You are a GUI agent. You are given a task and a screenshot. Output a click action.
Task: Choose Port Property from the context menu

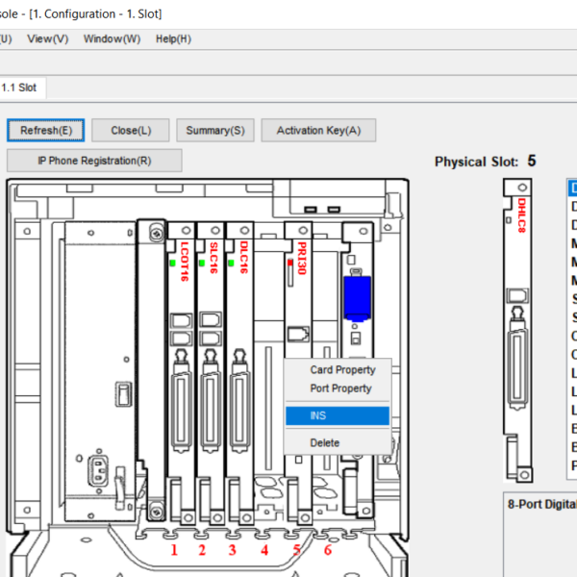pos(340,389)
